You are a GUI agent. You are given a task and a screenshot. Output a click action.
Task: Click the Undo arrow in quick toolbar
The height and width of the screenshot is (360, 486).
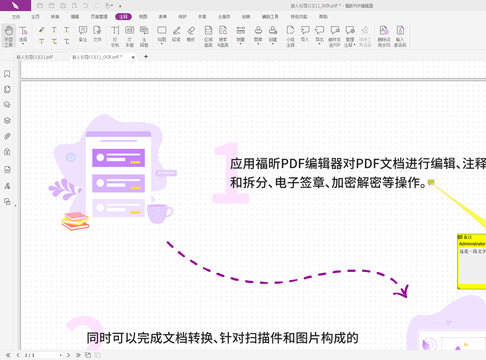coord(86,6)
